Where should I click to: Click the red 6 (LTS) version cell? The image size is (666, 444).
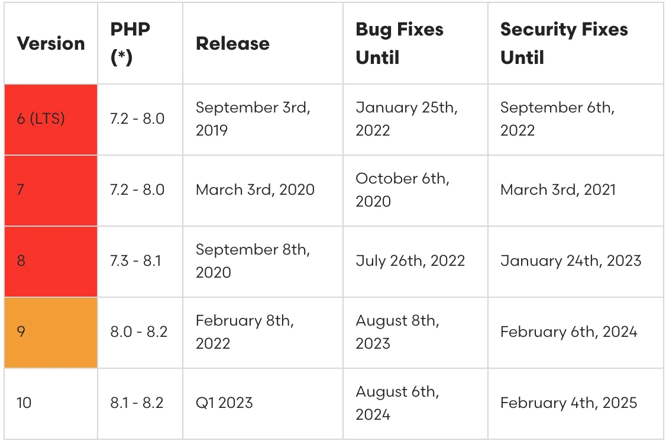coord(51,120)
